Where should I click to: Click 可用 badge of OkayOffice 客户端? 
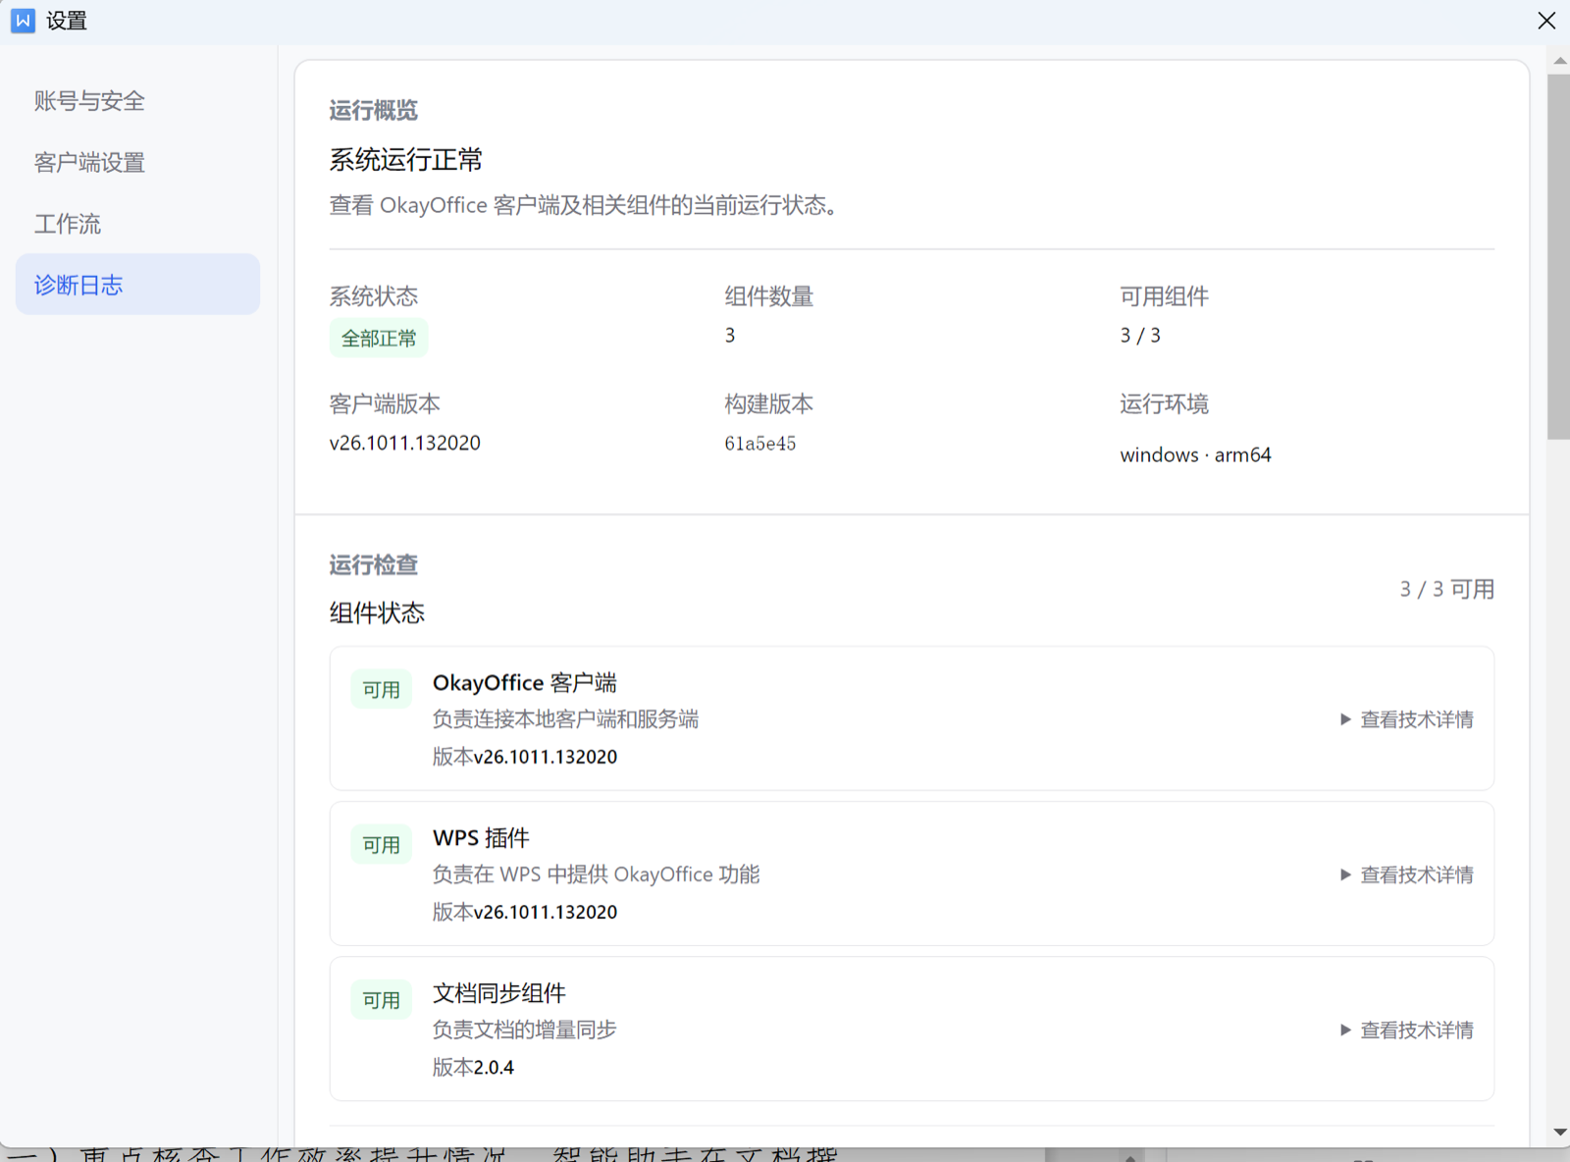(x=382, y=690)
